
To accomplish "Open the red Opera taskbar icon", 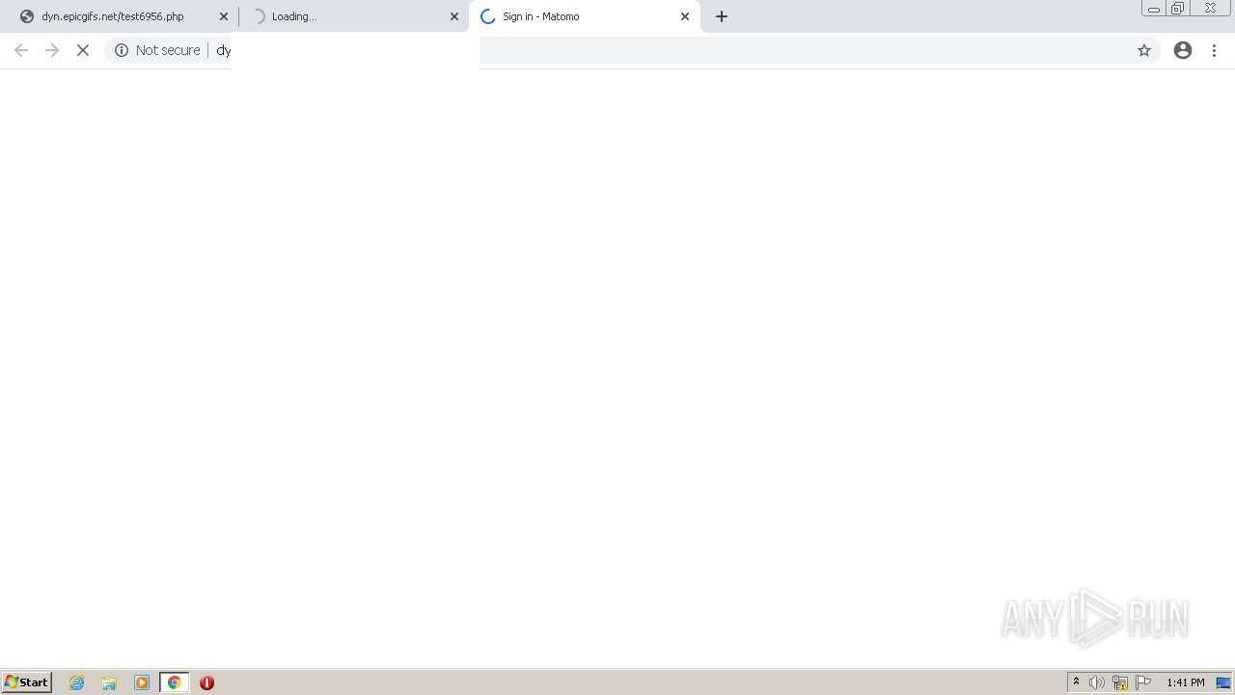I will (206, 682).
